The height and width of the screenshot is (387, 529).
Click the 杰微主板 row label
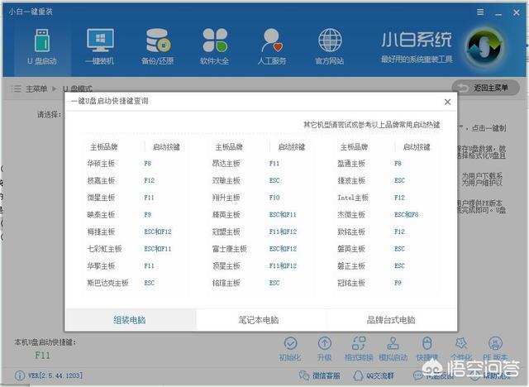coord(351,215)
